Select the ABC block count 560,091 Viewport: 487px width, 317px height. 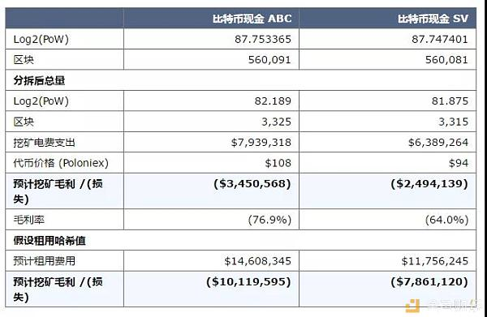tap(269, 59)
